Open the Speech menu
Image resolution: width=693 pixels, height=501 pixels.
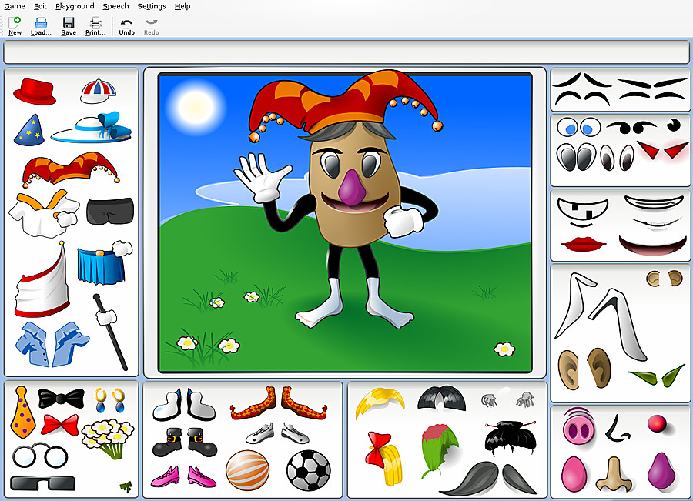[x=115, y=6]
